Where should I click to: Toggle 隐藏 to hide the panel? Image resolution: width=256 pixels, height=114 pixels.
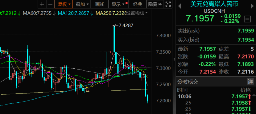(155, 4)
